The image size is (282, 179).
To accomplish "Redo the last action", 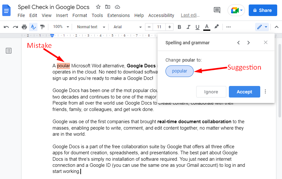I will [x=15, y=27].
